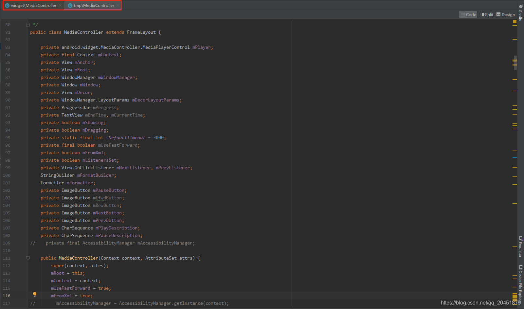Viewport: 524px width, 309px height.
Task: Click 'mFormatter' on line 101
Action: pos(80,183)
